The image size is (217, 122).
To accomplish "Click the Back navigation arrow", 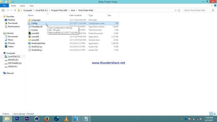I will pos(3,11).
